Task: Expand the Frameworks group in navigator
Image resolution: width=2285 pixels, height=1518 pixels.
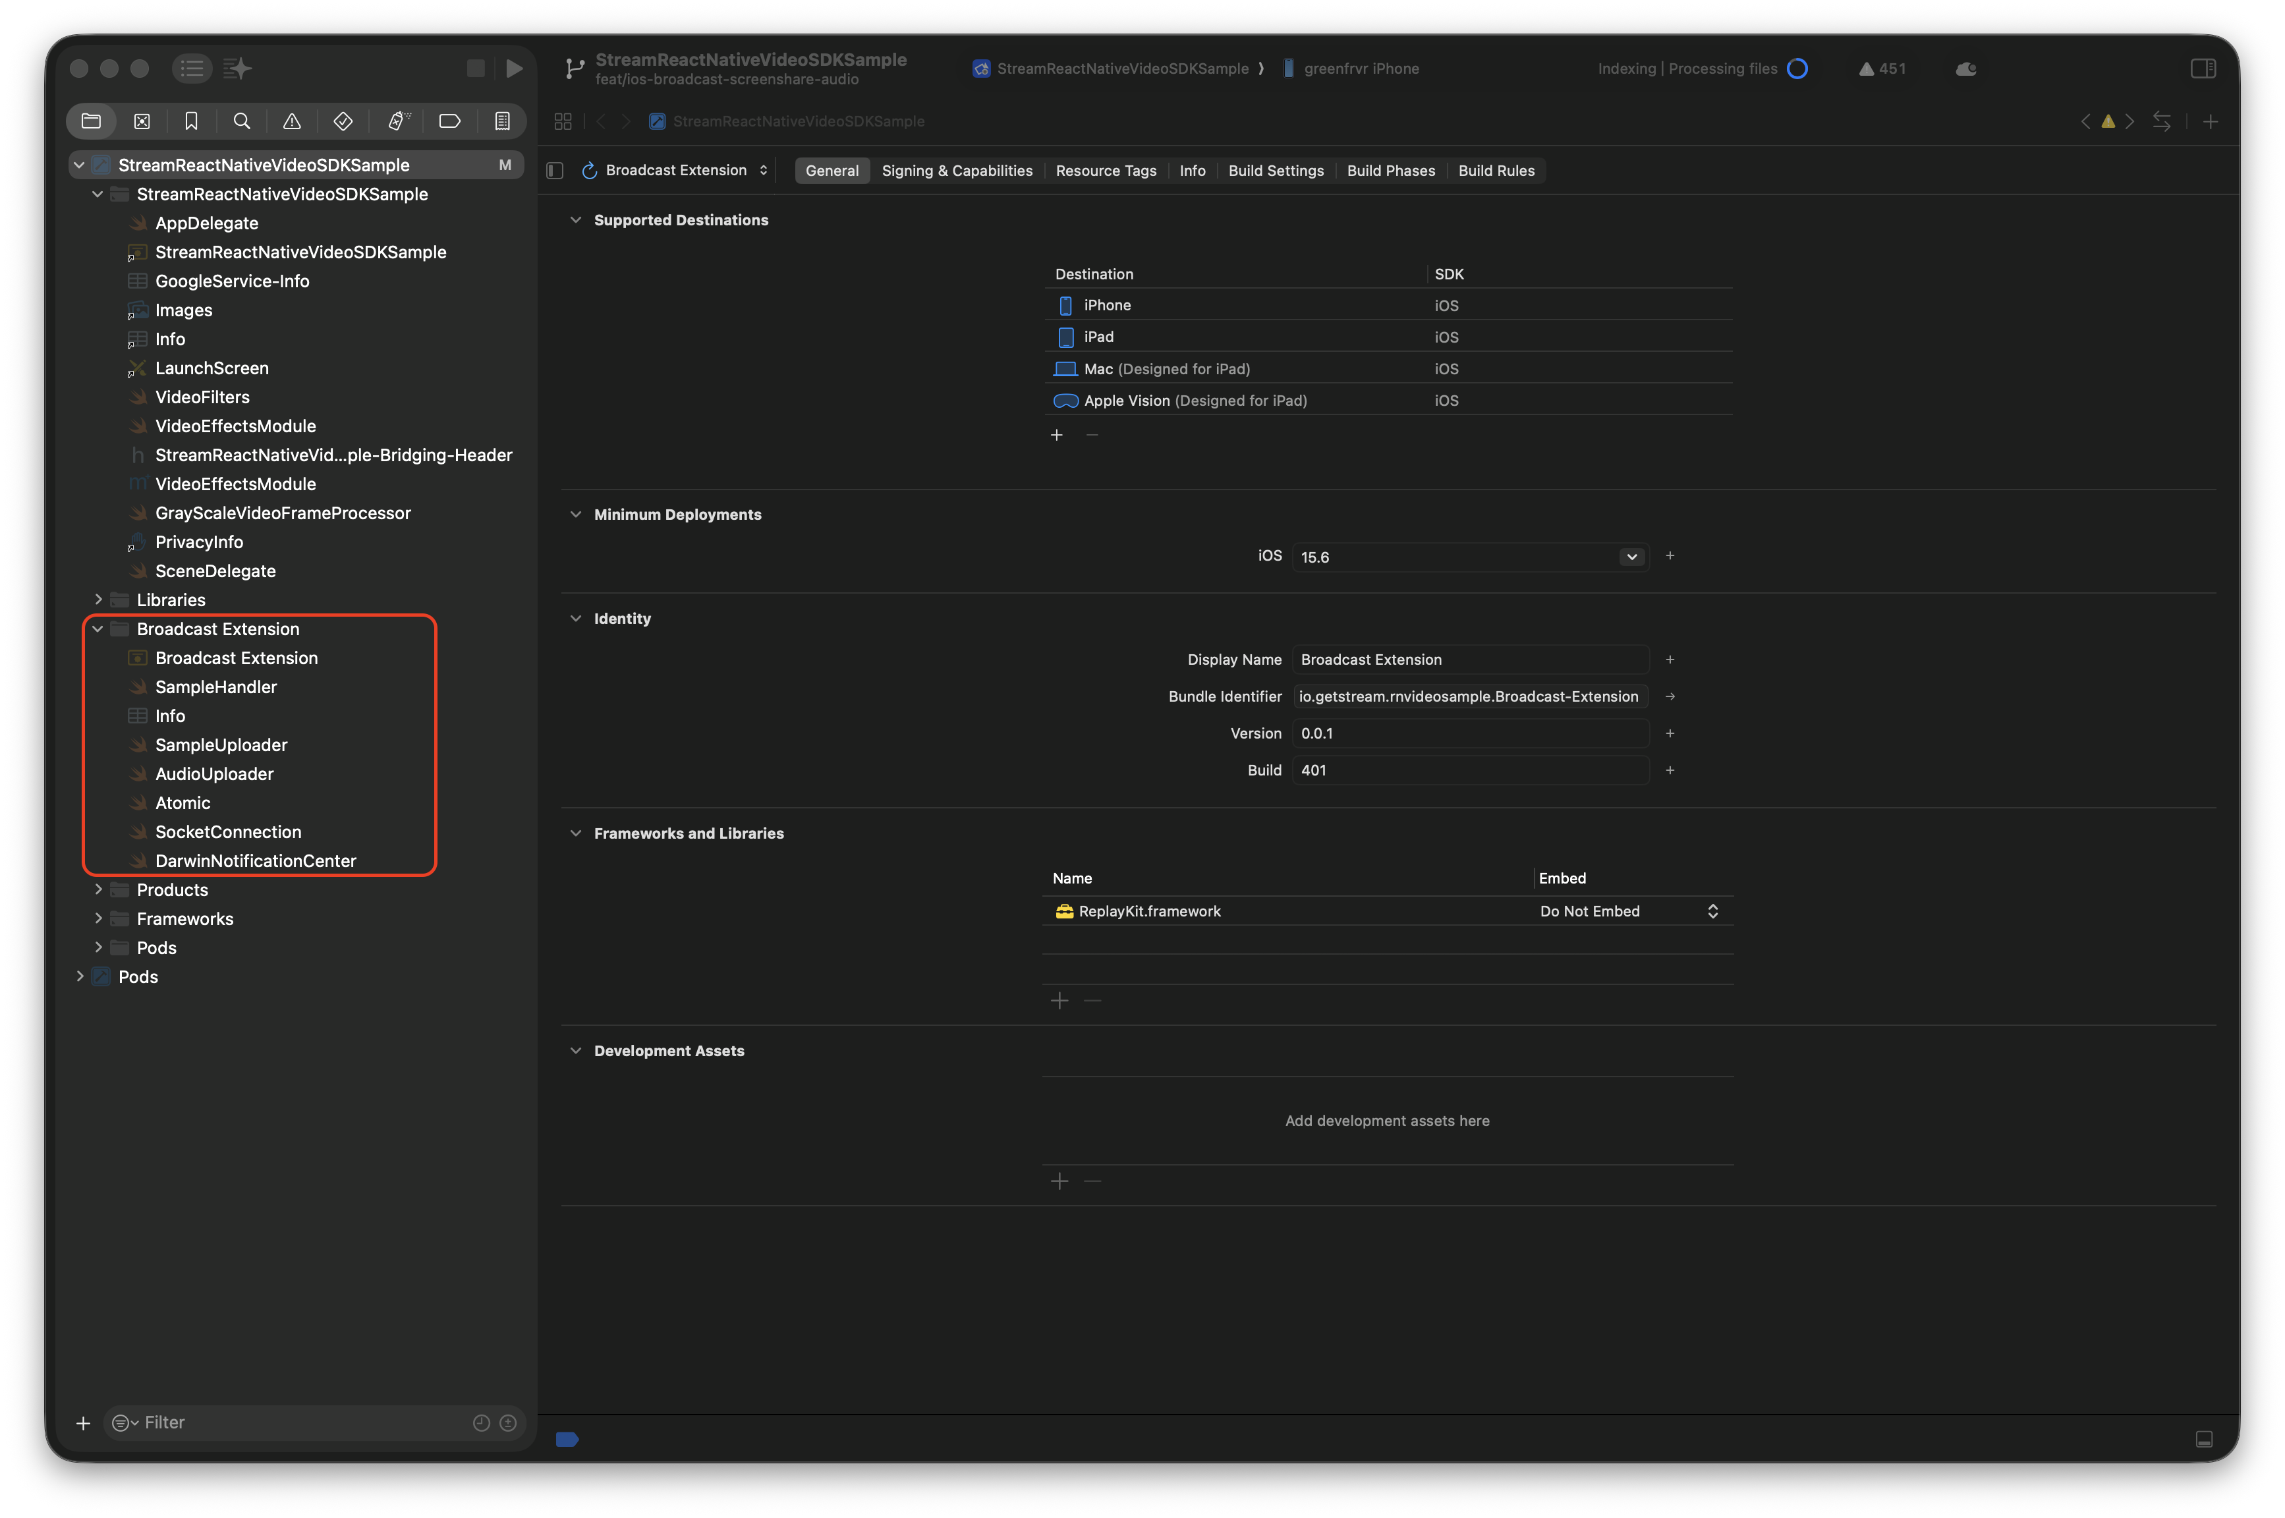Action: (98, 918)
